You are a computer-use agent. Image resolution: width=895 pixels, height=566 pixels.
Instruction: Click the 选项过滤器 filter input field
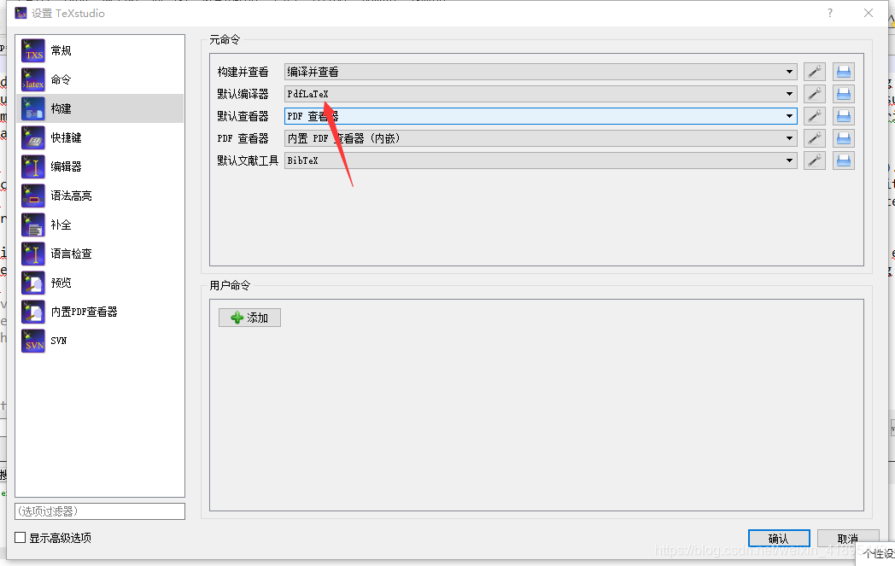click(100, 511)
